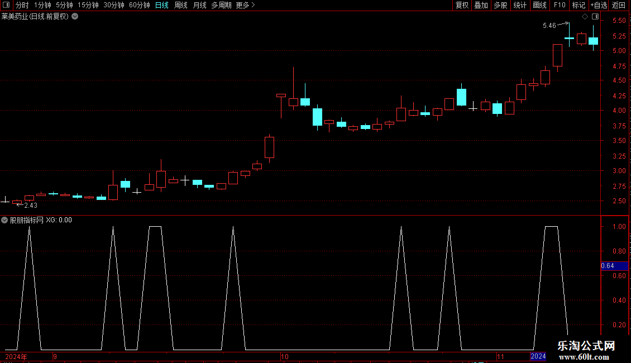Click the 4.00 price axis label
This screenshot has height=363, width=631.
point(619,111)
